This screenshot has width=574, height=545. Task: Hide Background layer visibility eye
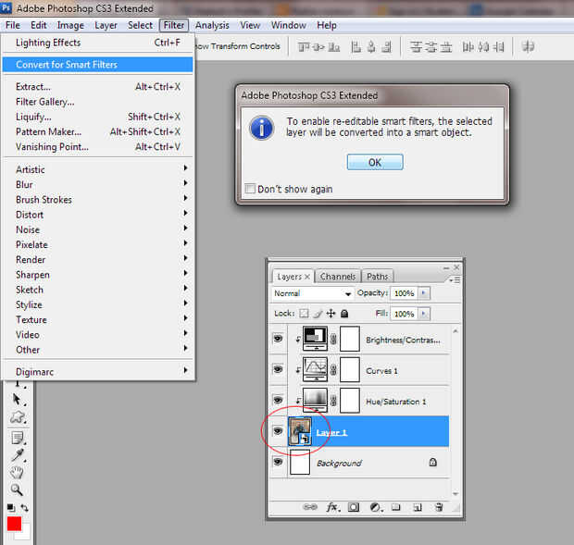point(278,462)
